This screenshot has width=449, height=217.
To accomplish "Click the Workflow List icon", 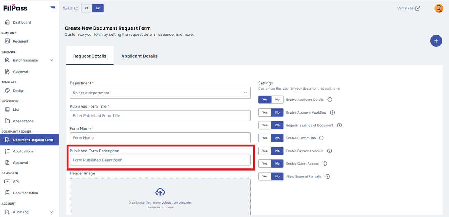I will 7,109.
